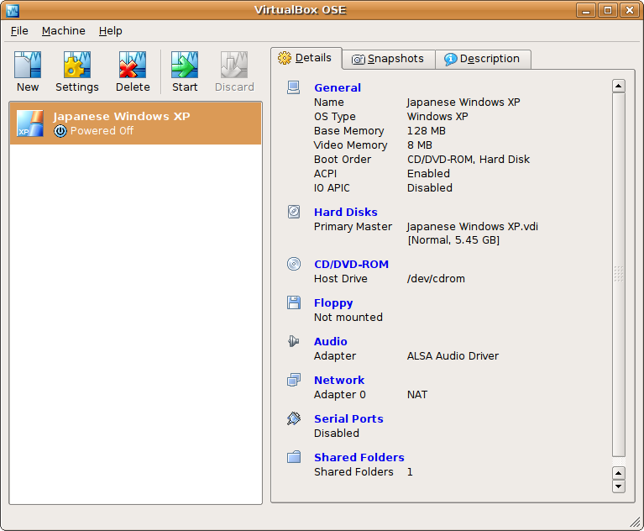This screenshot has width=644, height=531.
Task: Click the VirtualBox title bar app icon
Action: click(13, 10)
